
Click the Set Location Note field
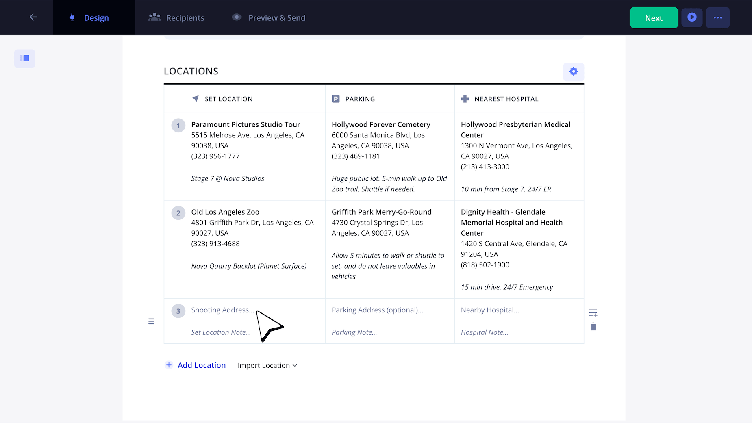click(221, 332)
